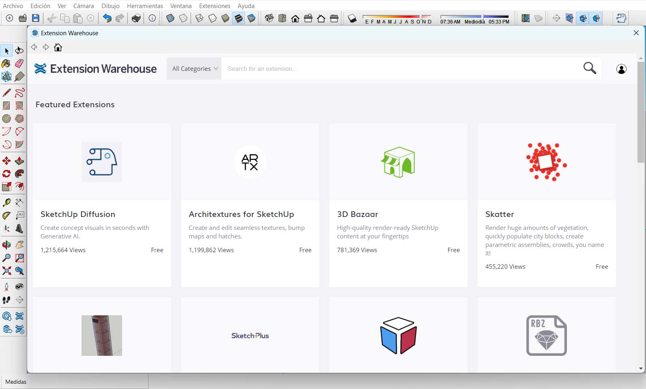Activate the Walk footprints tool
Screen dimensions: 646x389
click(6, 300)
